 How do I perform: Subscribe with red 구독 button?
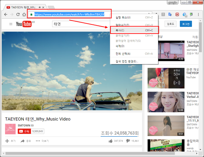[x=24, y=131]
